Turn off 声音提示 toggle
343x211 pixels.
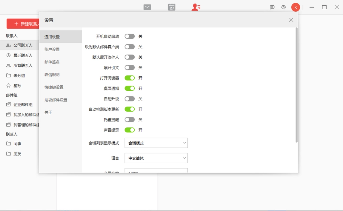(x=130, y=130)
